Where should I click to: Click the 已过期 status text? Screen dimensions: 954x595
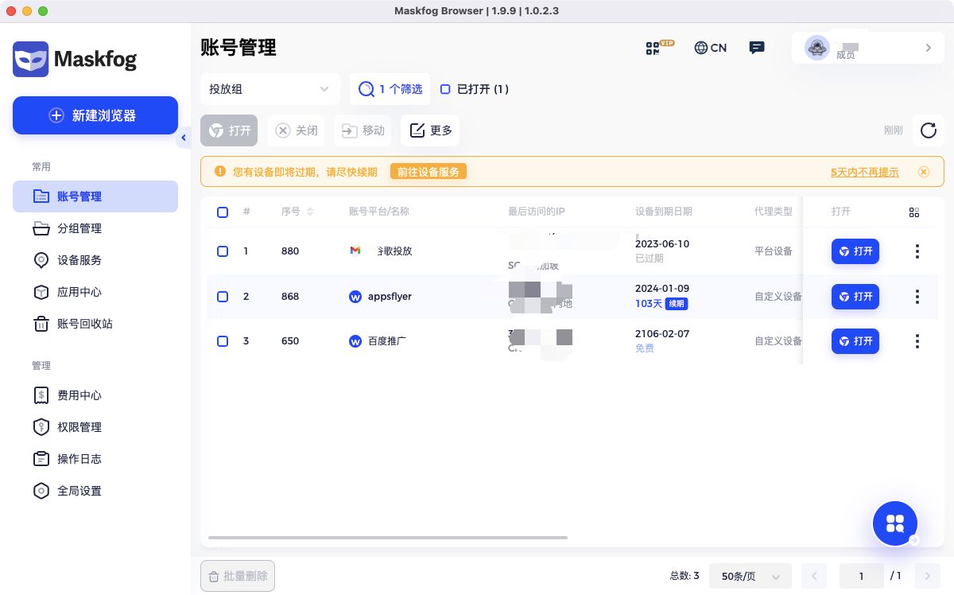650,259
